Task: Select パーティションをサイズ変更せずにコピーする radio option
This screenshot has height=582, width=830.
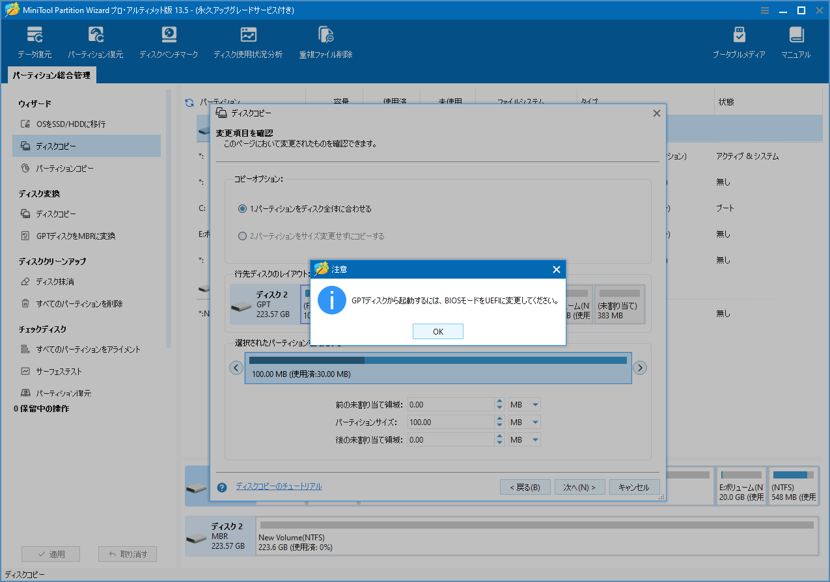Action: [x=243, y=236]
